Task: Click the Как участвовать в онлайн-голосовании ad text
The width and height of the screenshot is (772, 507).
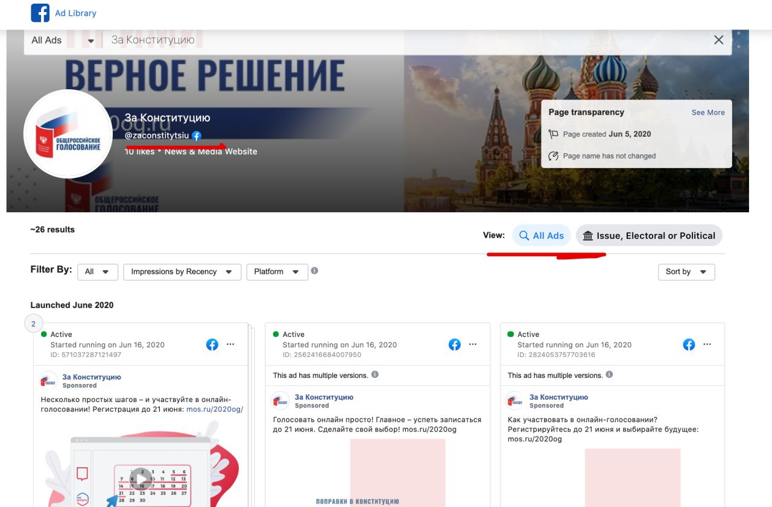Action: pos(603,429)
